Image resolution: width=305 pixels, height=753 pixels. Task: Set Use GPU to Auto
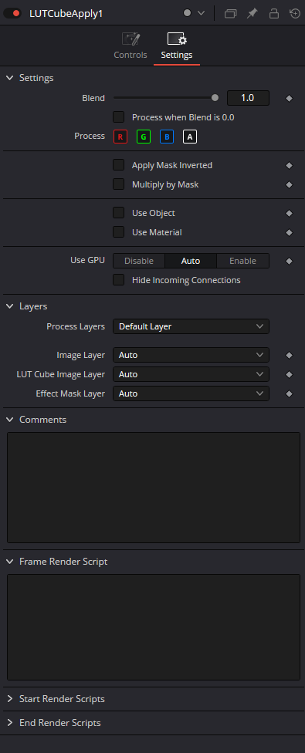(191, 261)
